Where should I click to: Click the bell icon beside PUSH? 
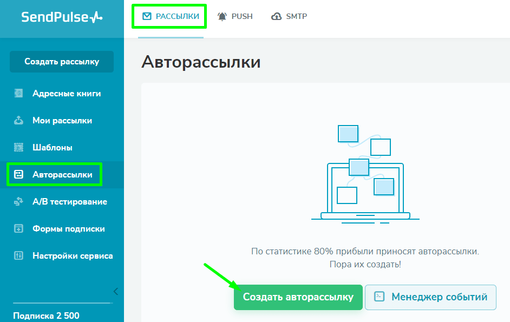tap(222, 16)
